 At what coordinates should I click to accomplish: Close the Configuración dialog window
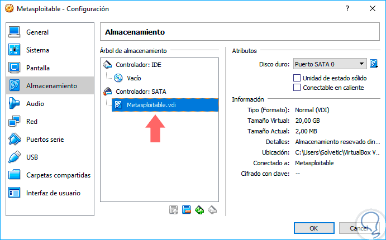[x=373, y=8]
